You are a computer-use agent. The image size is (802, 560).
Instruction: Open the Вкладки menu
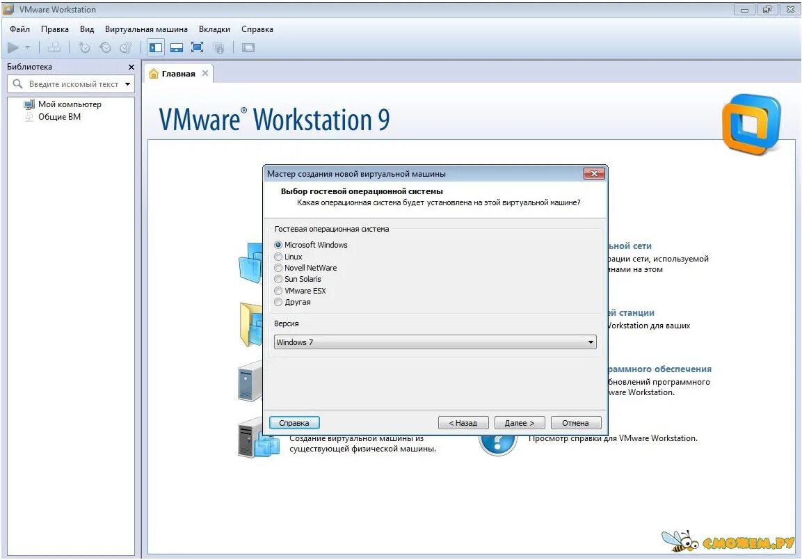coord(214,29)
